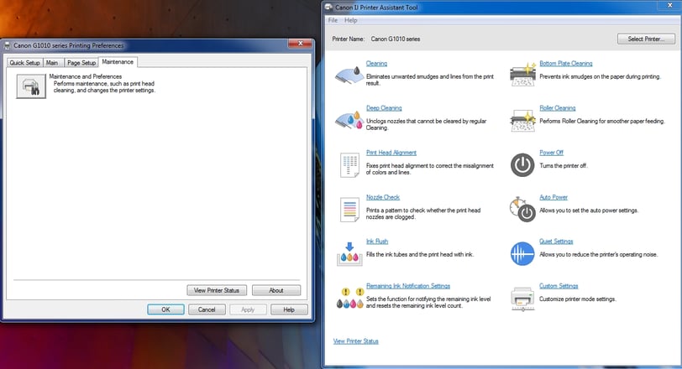
Task: Click the Printing Preferences title bar icon
Action: pos(7,45)
